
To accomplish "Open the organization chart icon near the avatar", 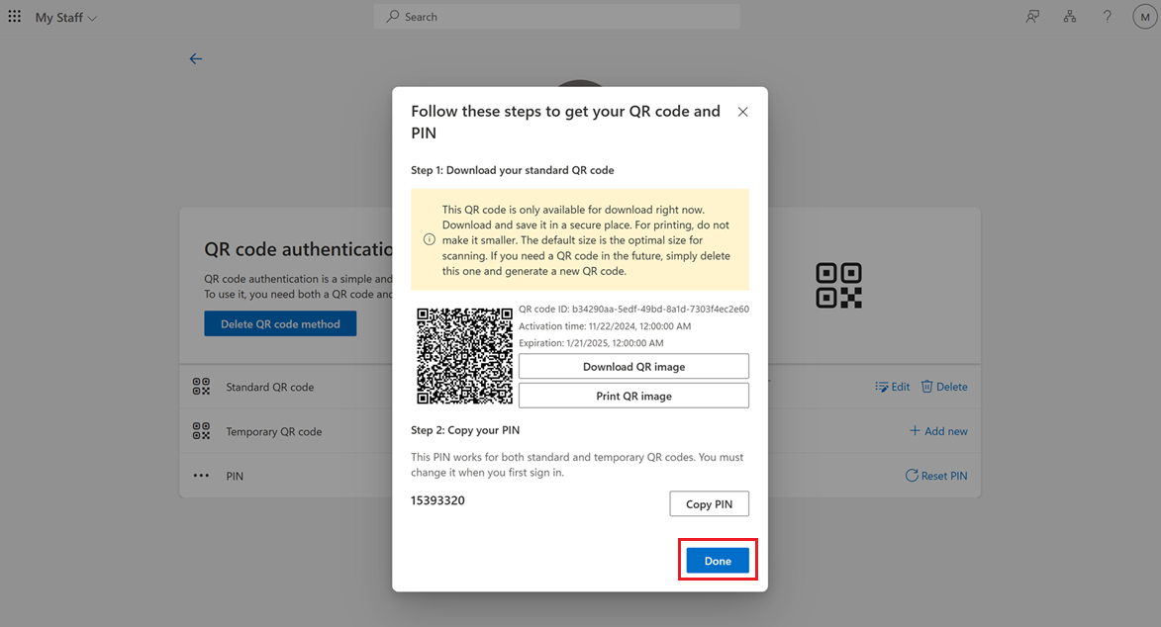I will (x=1070, y=16).
